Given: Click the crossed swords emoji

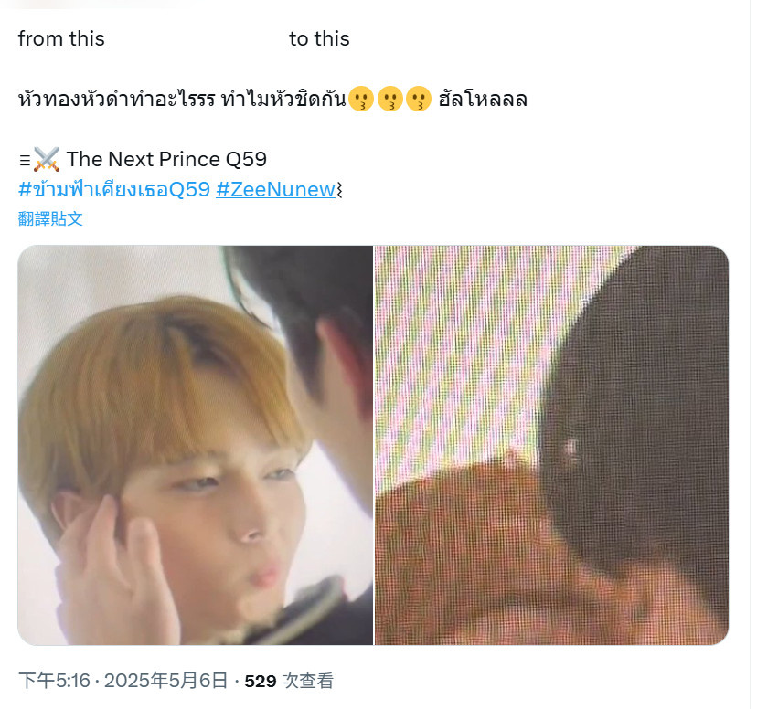Looking at the screenshot, I should 47,160.
